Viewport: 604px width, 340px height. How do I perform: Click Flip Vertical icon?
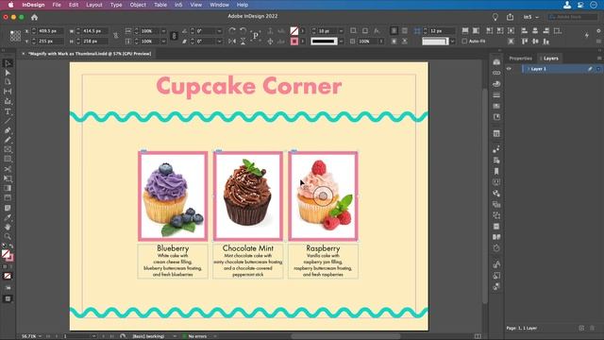pos(243,42)
